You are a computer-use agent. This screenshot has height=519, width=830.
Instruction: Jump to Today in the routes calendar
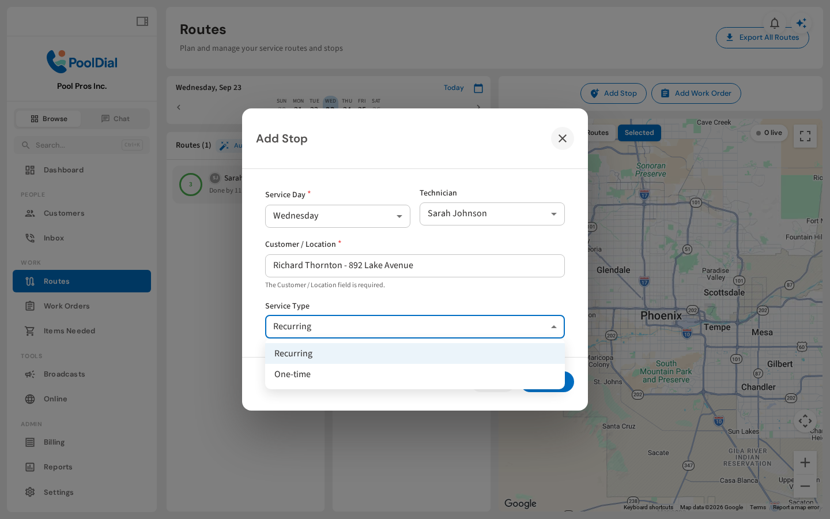pos(454,88)
